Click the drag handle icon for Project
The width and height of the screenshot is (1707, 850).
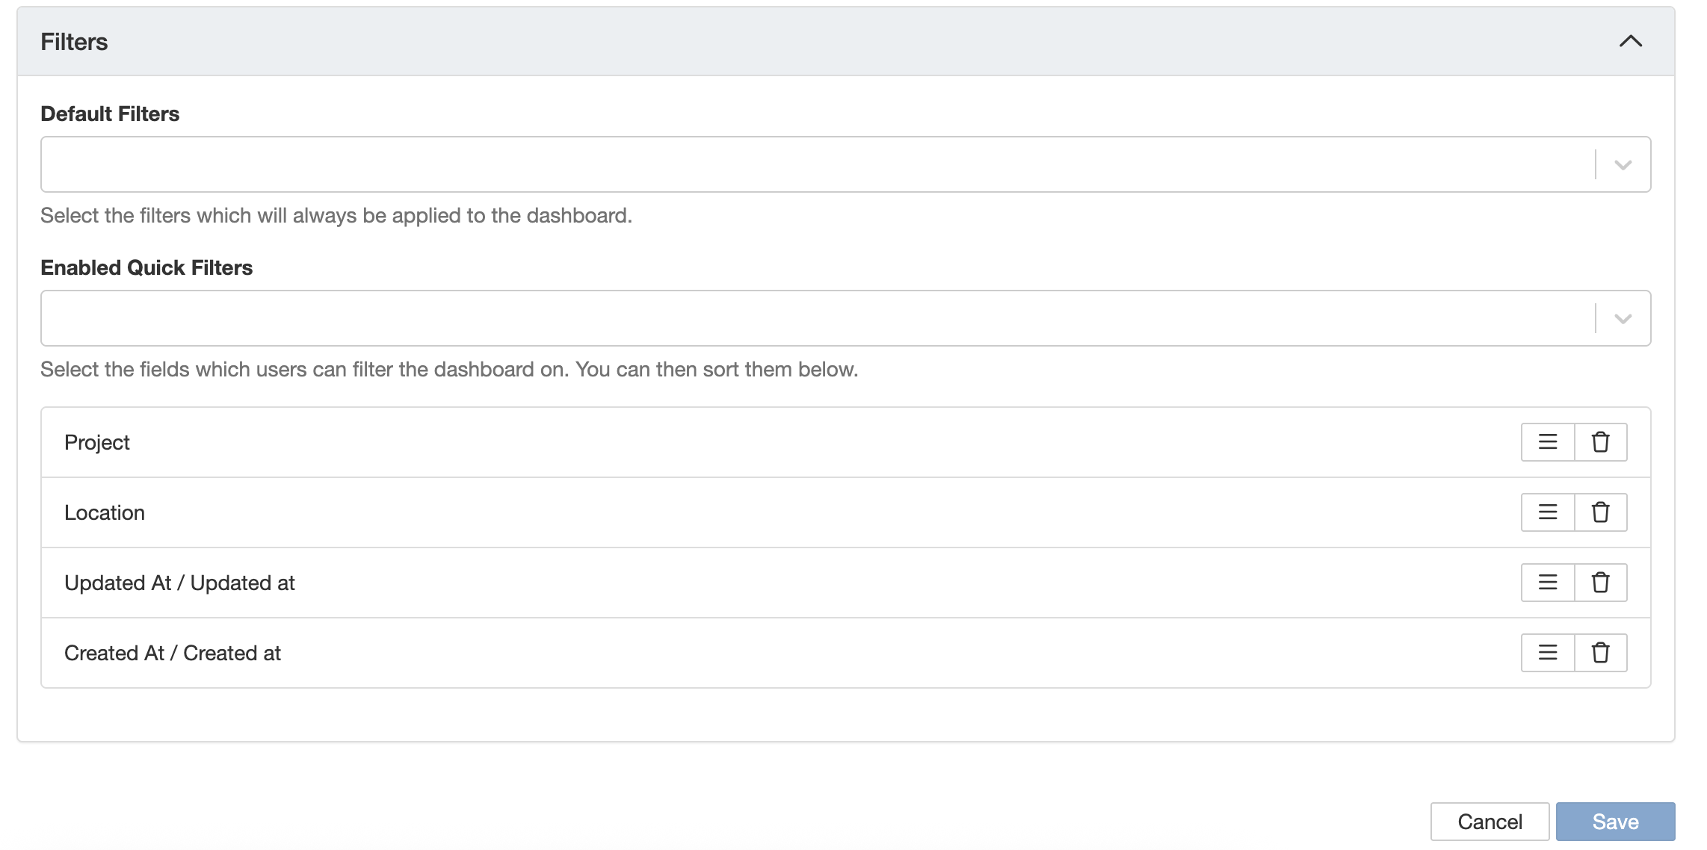[1547, 442]
